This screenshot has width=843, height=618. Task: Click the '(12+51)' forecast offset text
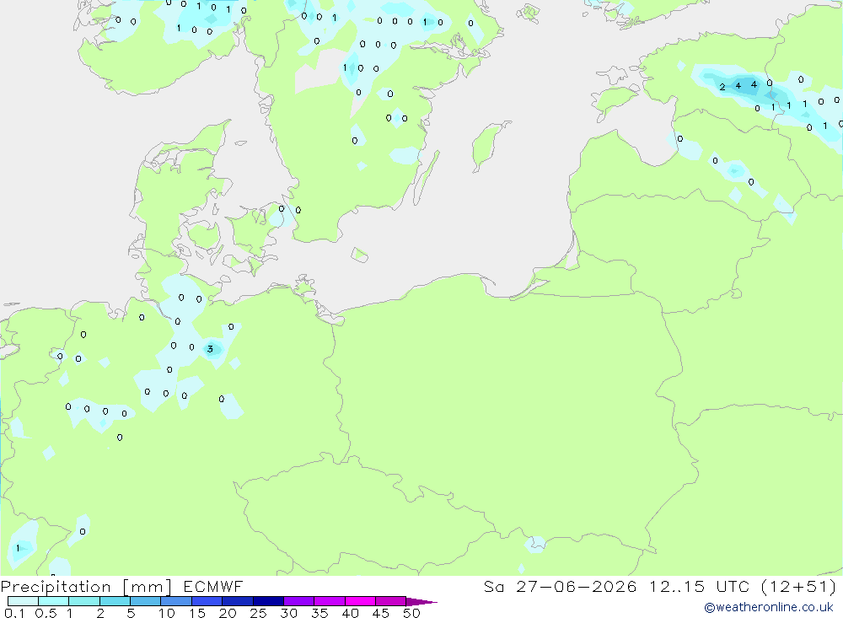click(x=799, y=587)
